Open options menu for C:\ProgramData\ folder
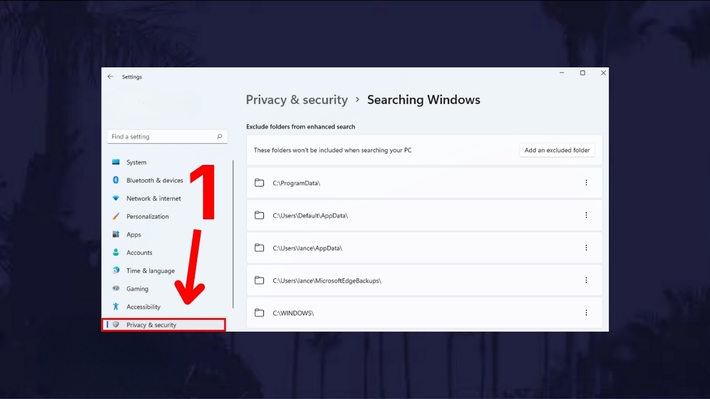The image size is (710, 399). tap(586, 183)
